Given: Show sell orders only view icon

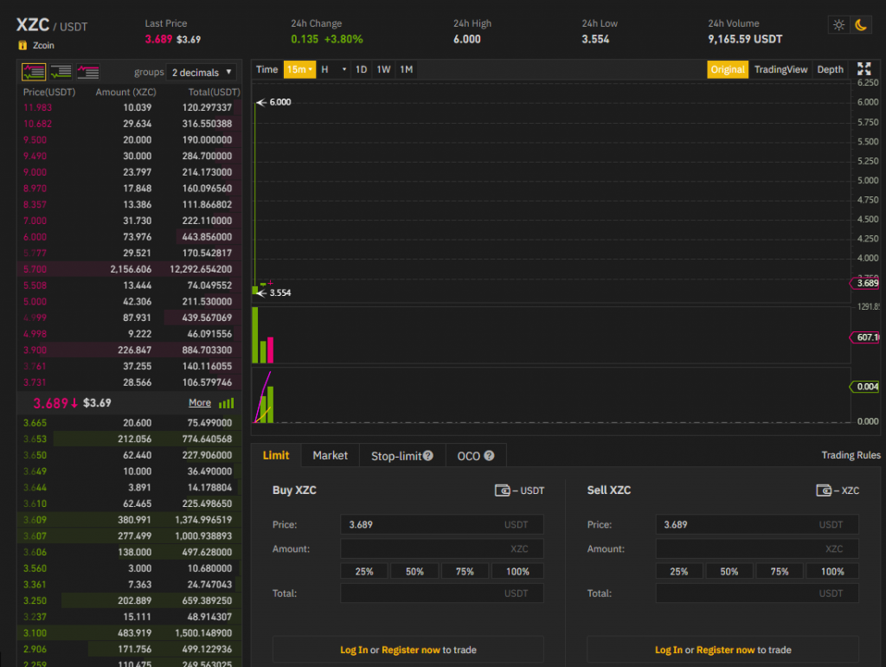Looking at the screenshot, I should [87, 72].
